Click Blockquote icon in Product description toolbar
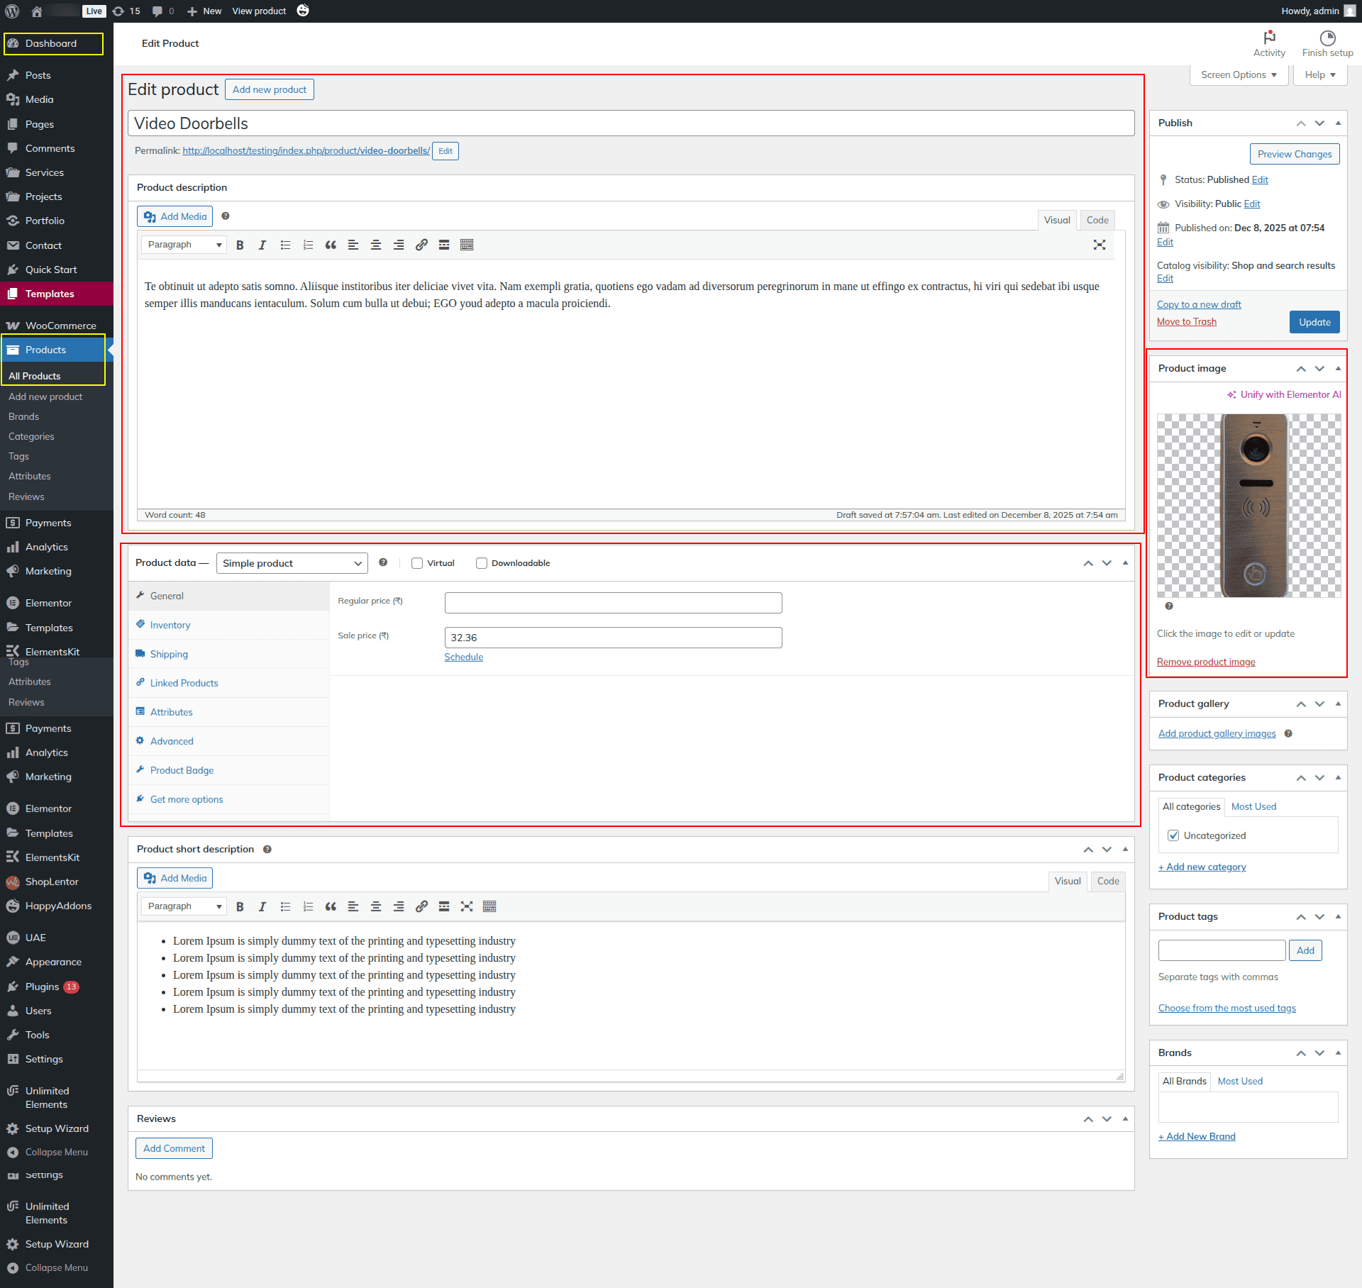This screenshot has width=1362, height=1288. coord(331,245)
